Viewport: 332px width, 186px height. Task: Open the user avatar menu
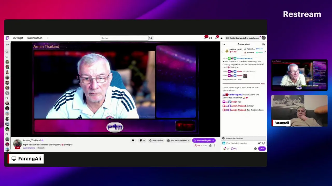pyautogui.click(x=264, y=38)
